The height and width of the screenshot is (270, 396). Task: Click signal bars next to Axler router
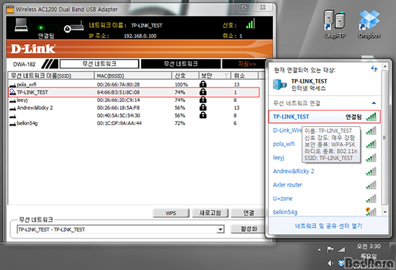pyautogui.click(x=371, y=185)
